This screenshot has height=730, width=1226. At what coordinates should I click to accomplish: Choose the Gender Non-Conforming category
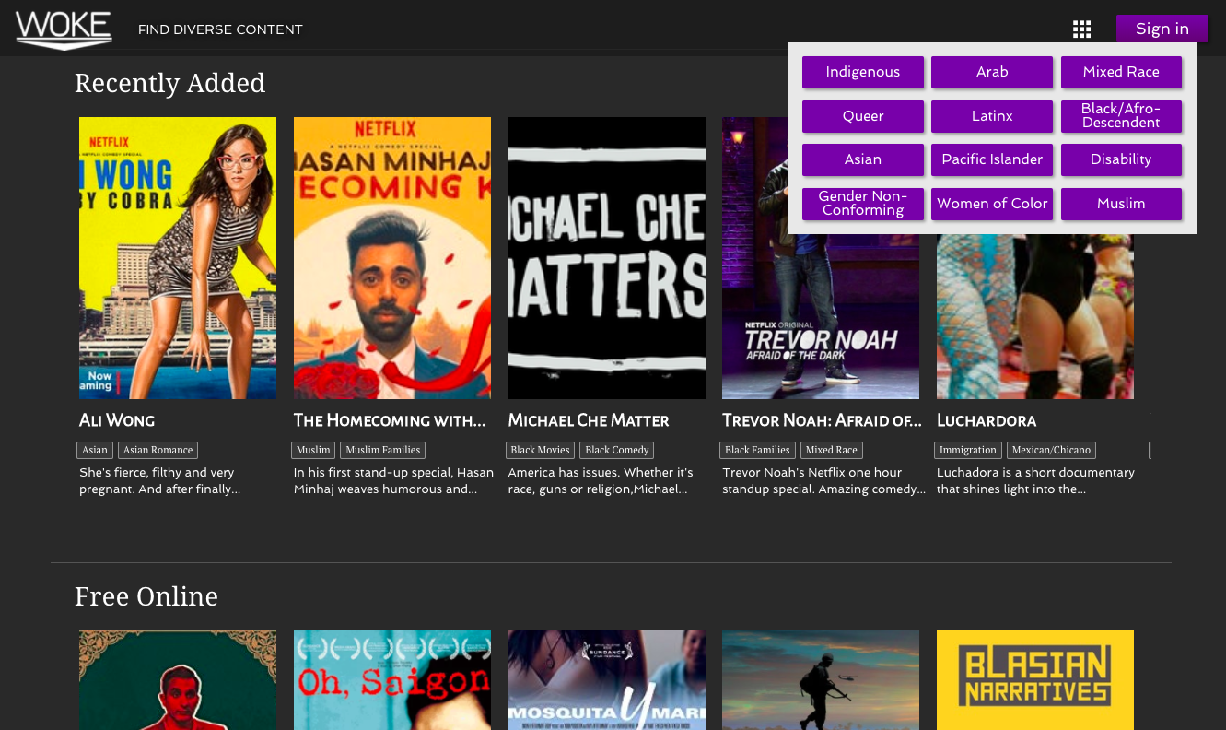(x=863, y=204)
